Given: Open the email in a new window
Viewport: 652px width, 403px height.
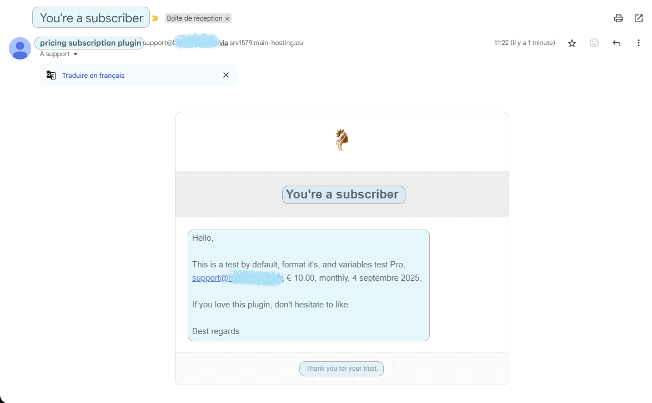Looking at the screenshot, I should click(x=639, y=18).
